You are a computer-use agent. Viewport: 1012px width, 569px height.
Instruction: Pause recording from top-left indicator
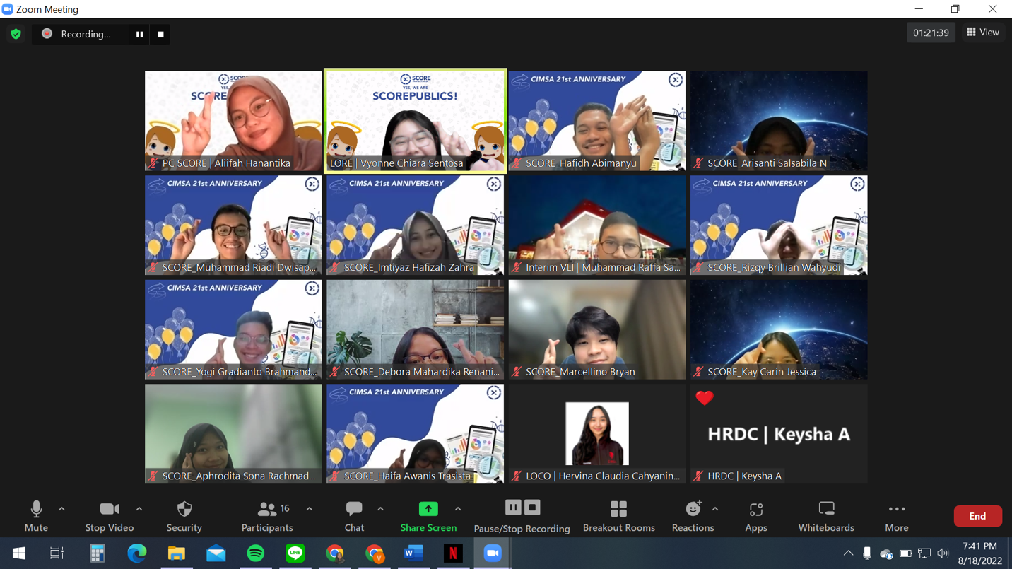click(139, 34)
